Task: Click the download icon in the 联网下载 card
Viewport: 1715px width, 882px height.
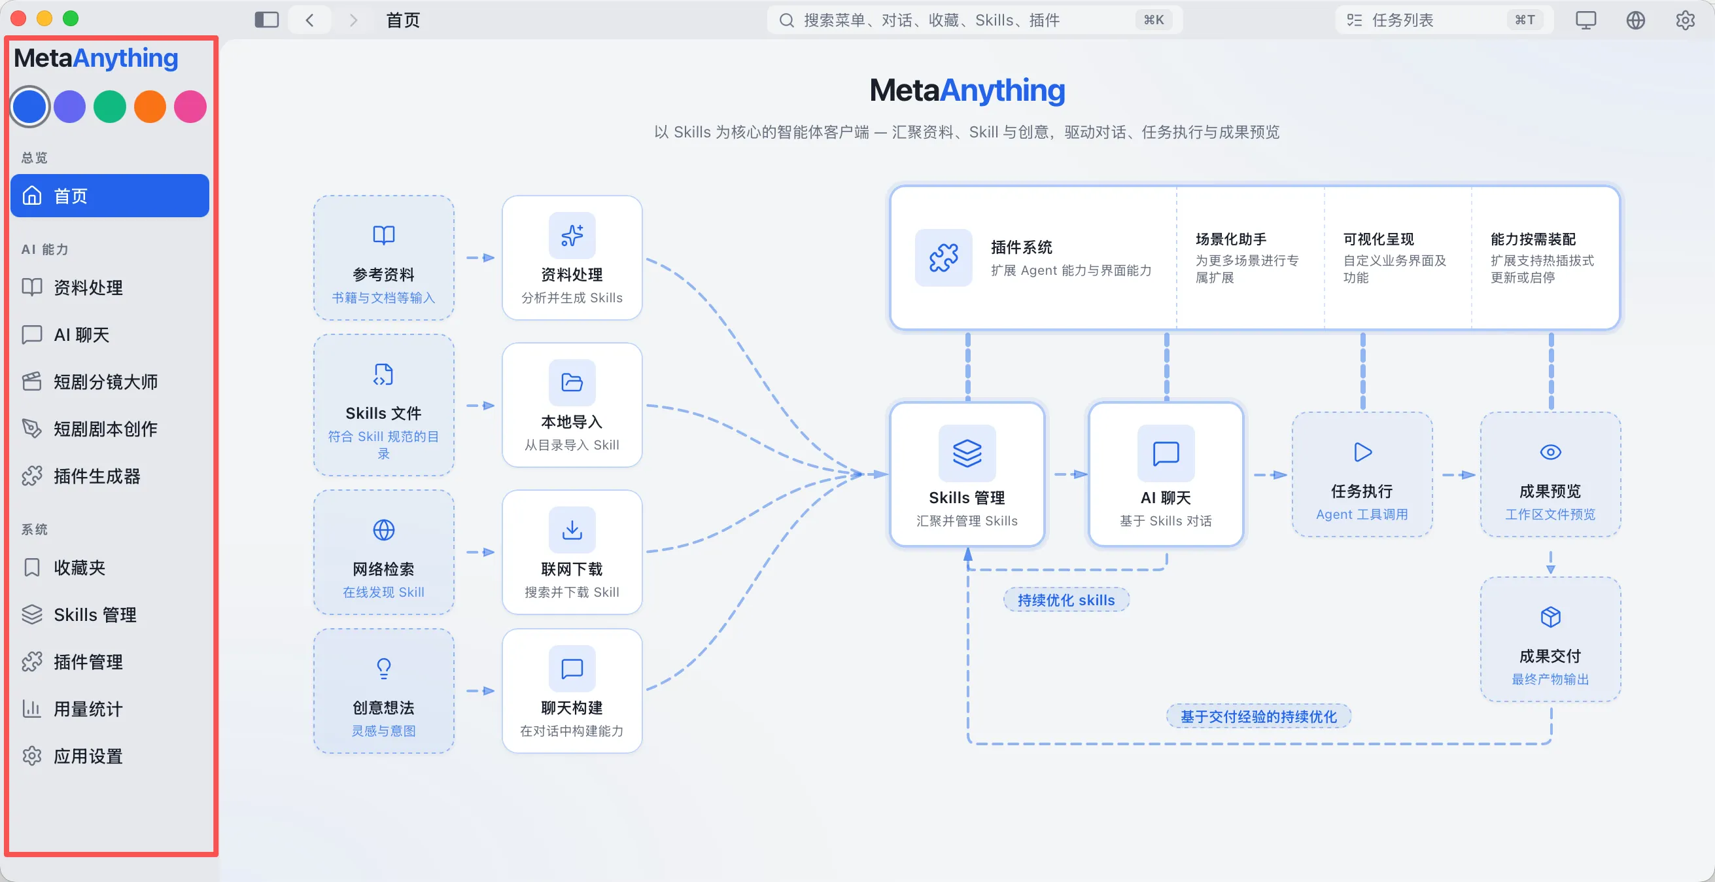Action: click(572, 530)
